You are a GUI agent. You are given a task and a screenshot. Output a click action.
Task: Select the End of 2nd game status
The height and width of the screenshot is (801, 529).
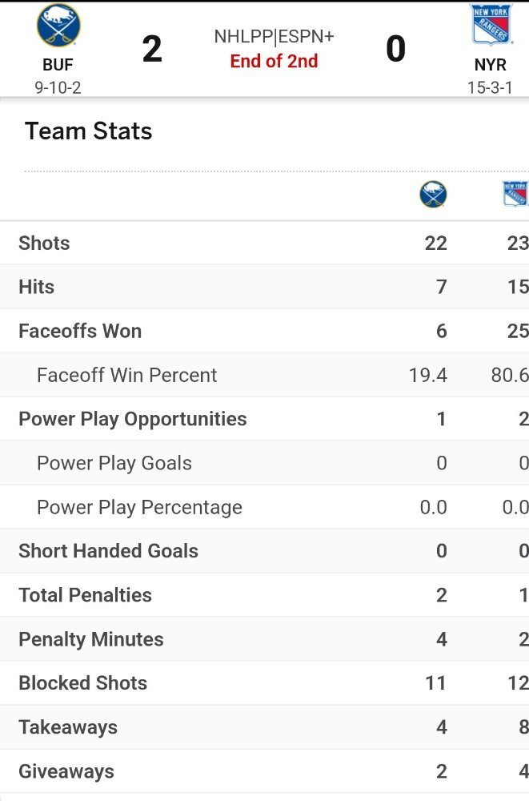point(274,61)
